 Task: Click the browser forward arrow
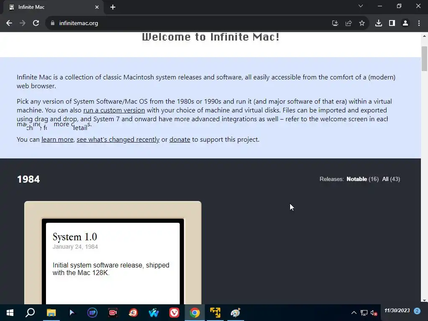point(23,23)
